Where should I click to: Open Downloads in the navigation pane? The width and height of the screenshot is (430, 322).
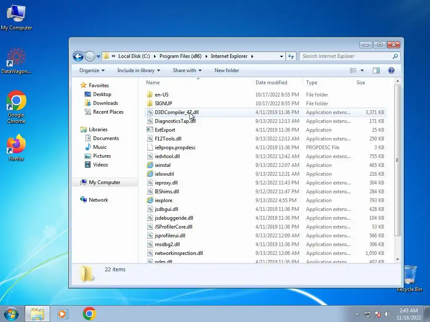(x=105, y=103)
